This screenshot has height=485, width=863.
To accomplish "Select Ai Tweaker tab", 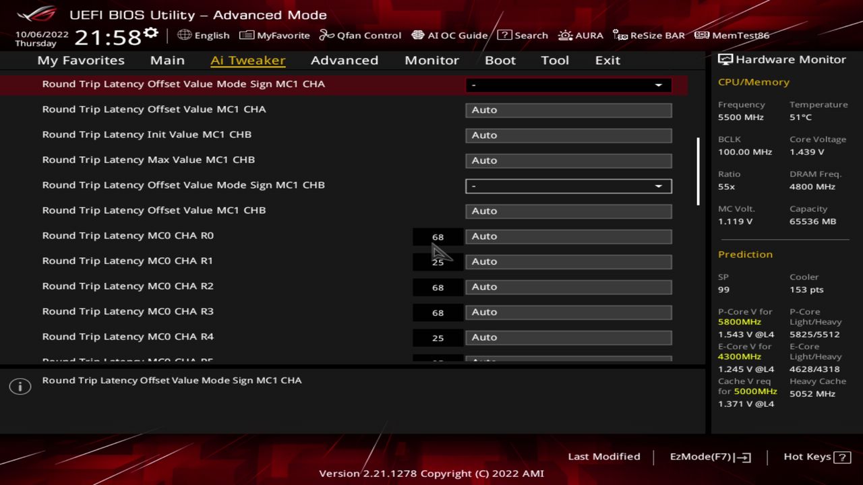I will [x=248, y=60].
